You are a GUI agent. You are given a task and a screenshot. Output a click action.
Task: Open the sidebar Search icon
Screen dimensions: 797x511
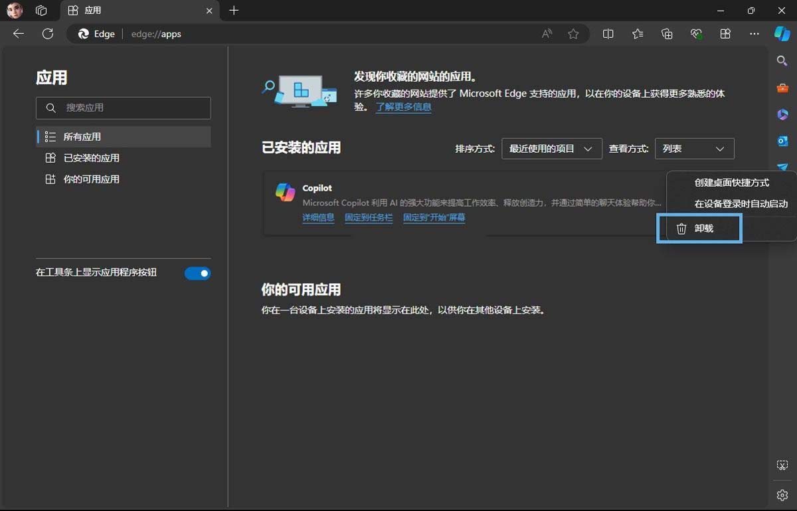782,61
